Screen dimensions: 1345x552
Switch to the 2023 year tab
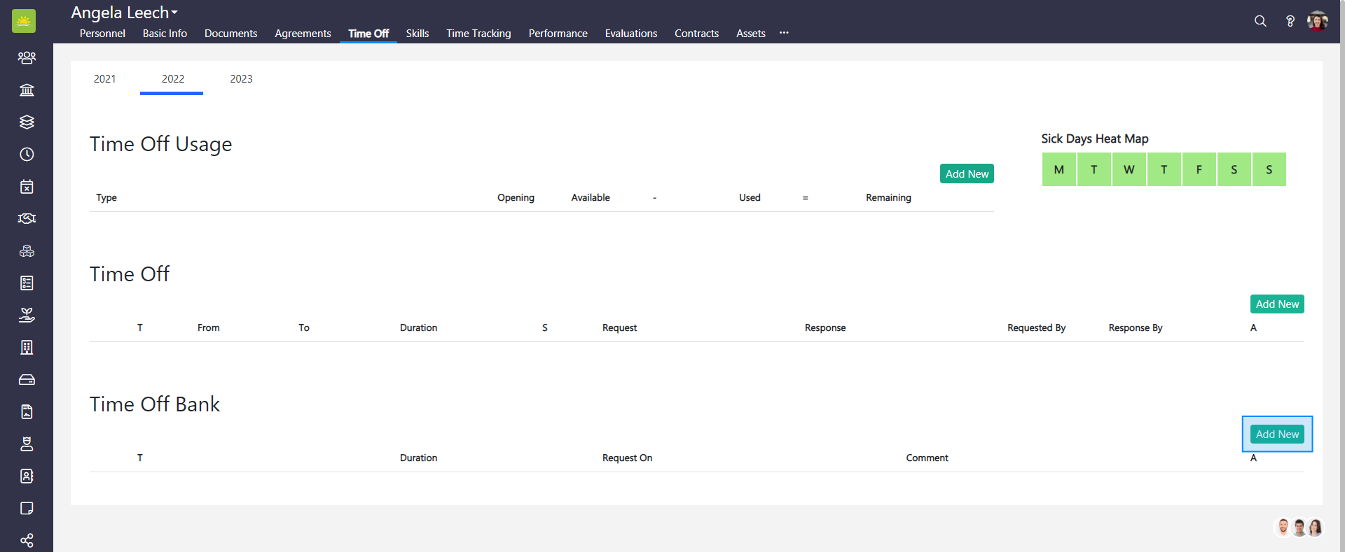[x=241, y=79]
